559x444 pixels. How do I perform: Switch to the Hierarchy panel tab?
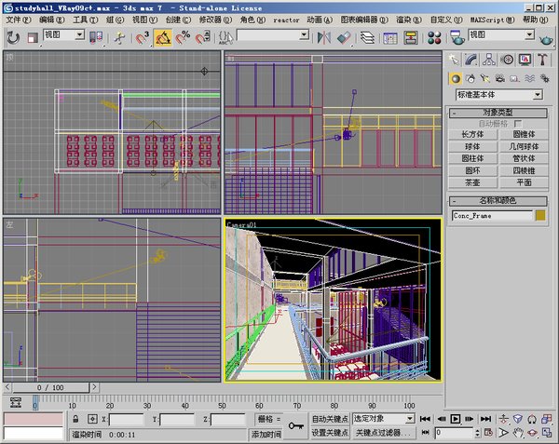[x=489, y=60]
